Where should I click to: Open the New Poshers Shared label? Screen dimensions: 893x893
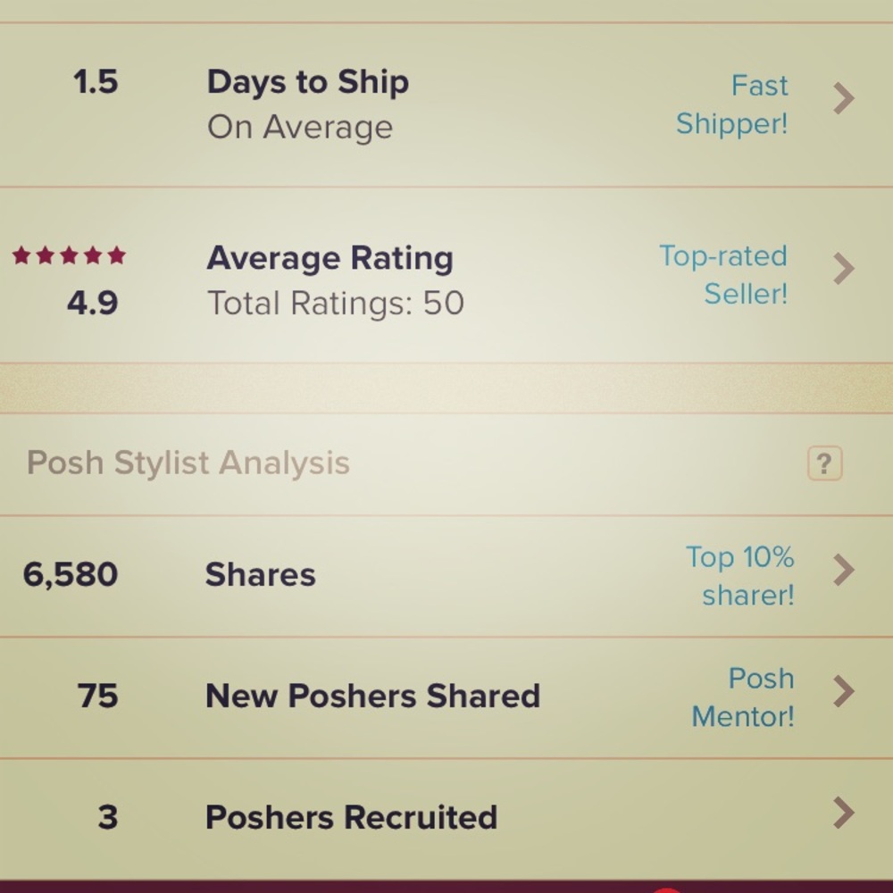click(372, 696)
